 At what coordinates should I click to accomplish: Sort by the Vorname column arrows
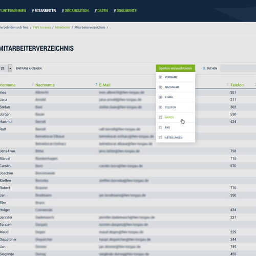click(x=32, y=84)
